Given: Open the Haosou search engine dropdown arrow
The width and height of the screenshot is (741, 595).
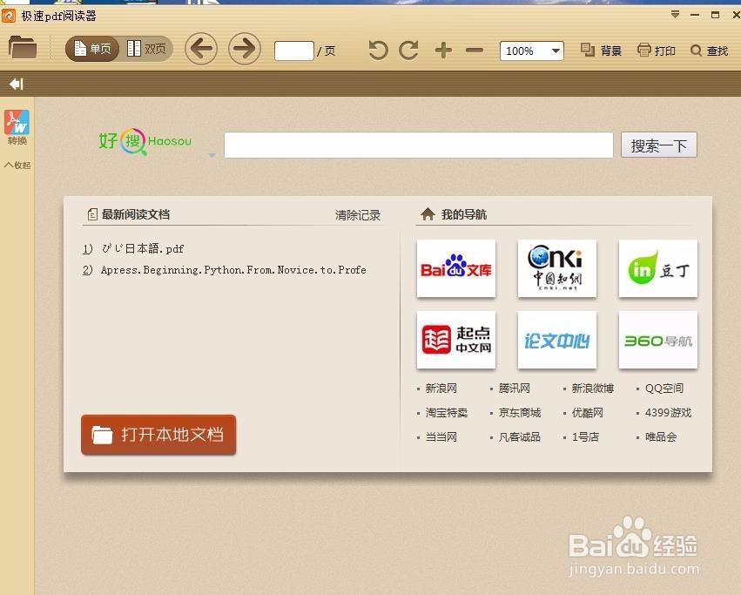Looking at the screenshot, I should coord(212,155).
